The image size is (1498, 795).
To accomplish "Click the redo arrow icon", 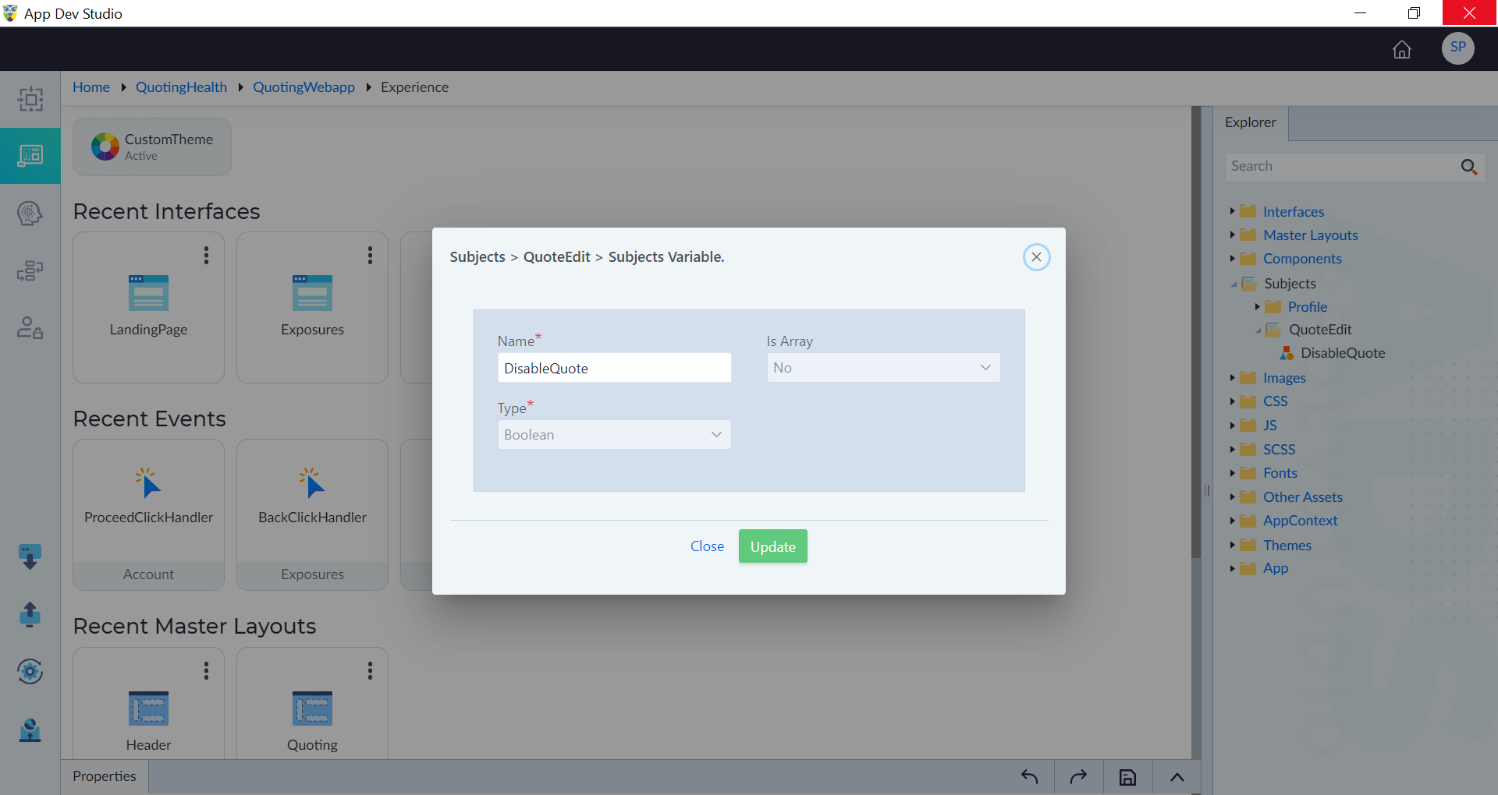I will [x=1078, y=776].
